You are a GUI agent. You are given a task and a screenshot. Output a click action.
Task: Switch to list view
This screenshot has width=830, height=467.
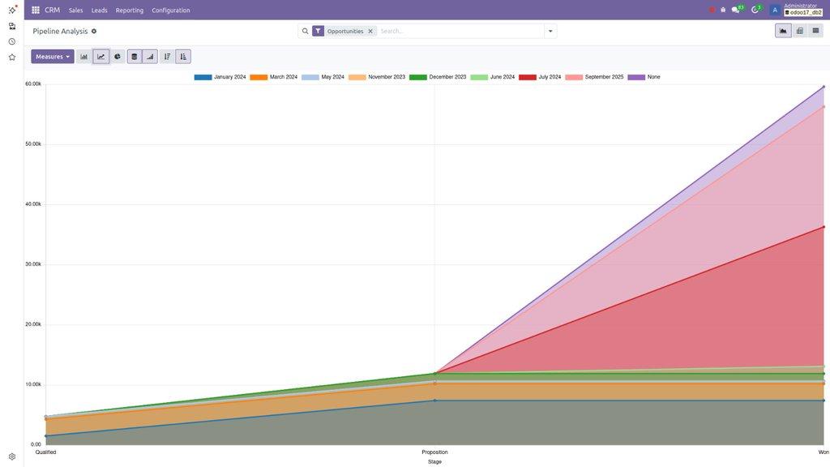tap(815, 31)
